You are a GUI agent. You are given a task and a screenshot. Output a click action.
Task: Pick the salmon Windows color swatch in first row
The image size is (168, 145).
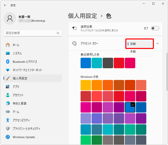pos(141,85)
